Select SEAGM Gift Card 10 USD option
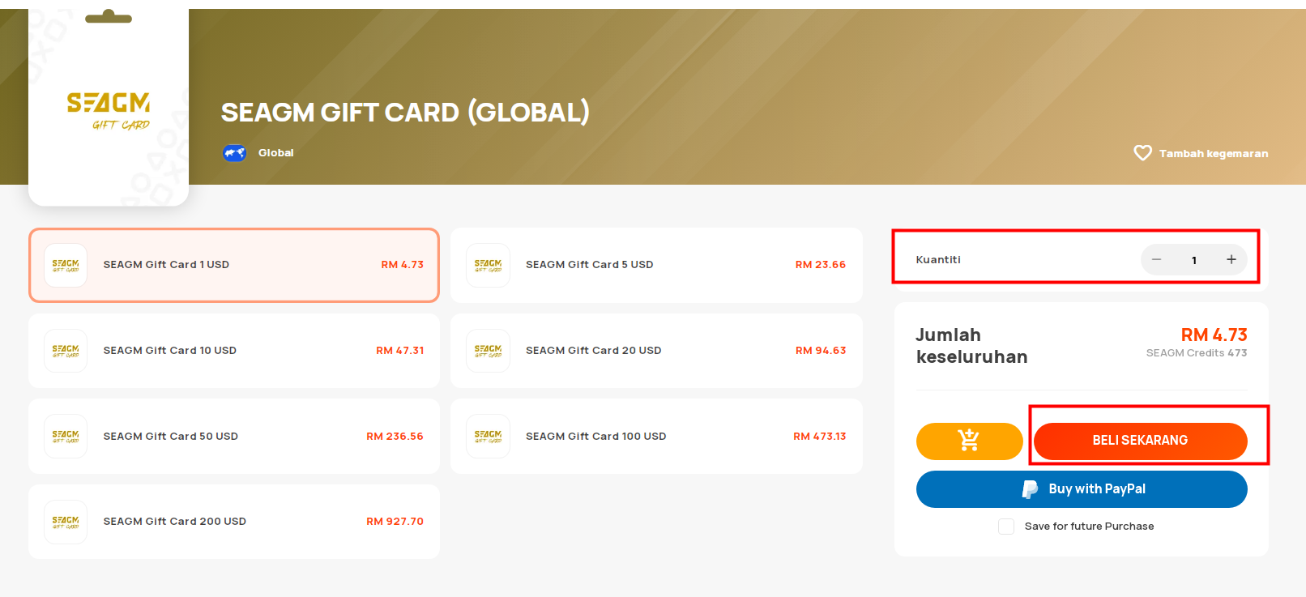1306x597 pixels. pos(234,351)
